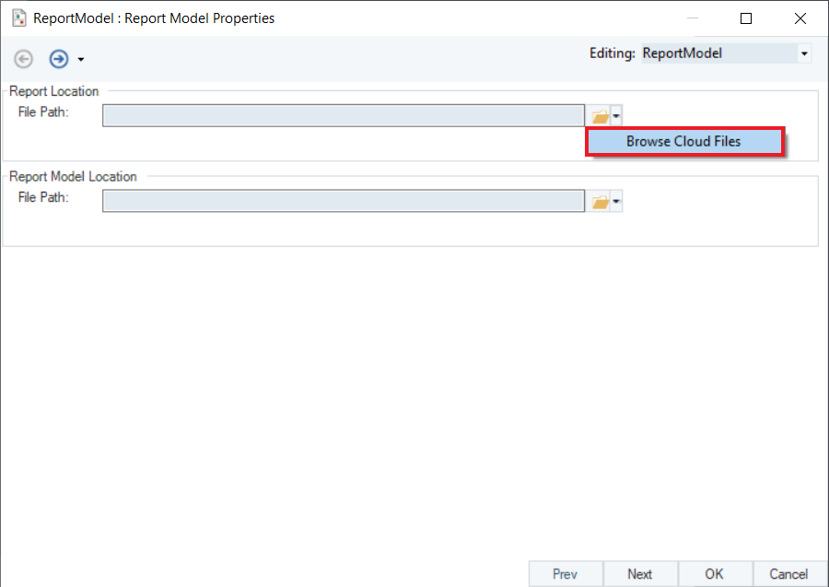Click the ReportModel document icon in title bar

click(x=18, y=18)
